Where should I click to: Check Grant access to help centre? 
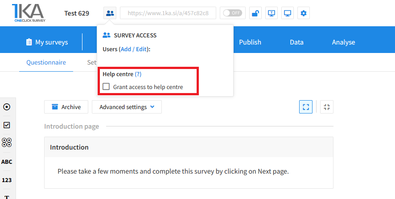106,86
